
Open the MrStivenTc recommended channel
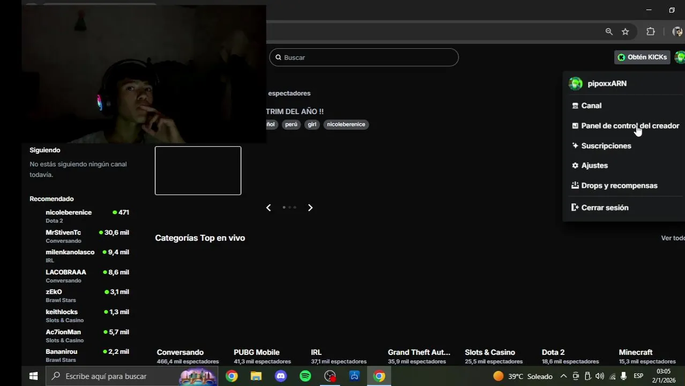pos(79,236)
